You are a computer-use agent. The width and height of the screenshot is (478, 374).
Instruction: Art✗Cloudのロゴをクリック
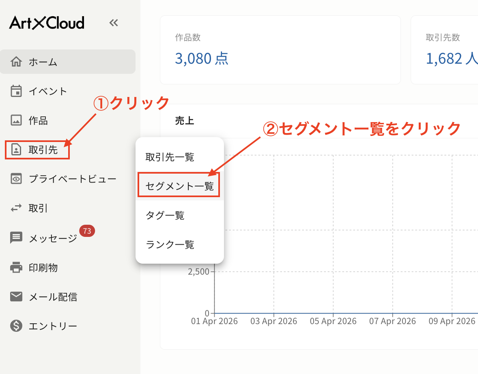46,22
